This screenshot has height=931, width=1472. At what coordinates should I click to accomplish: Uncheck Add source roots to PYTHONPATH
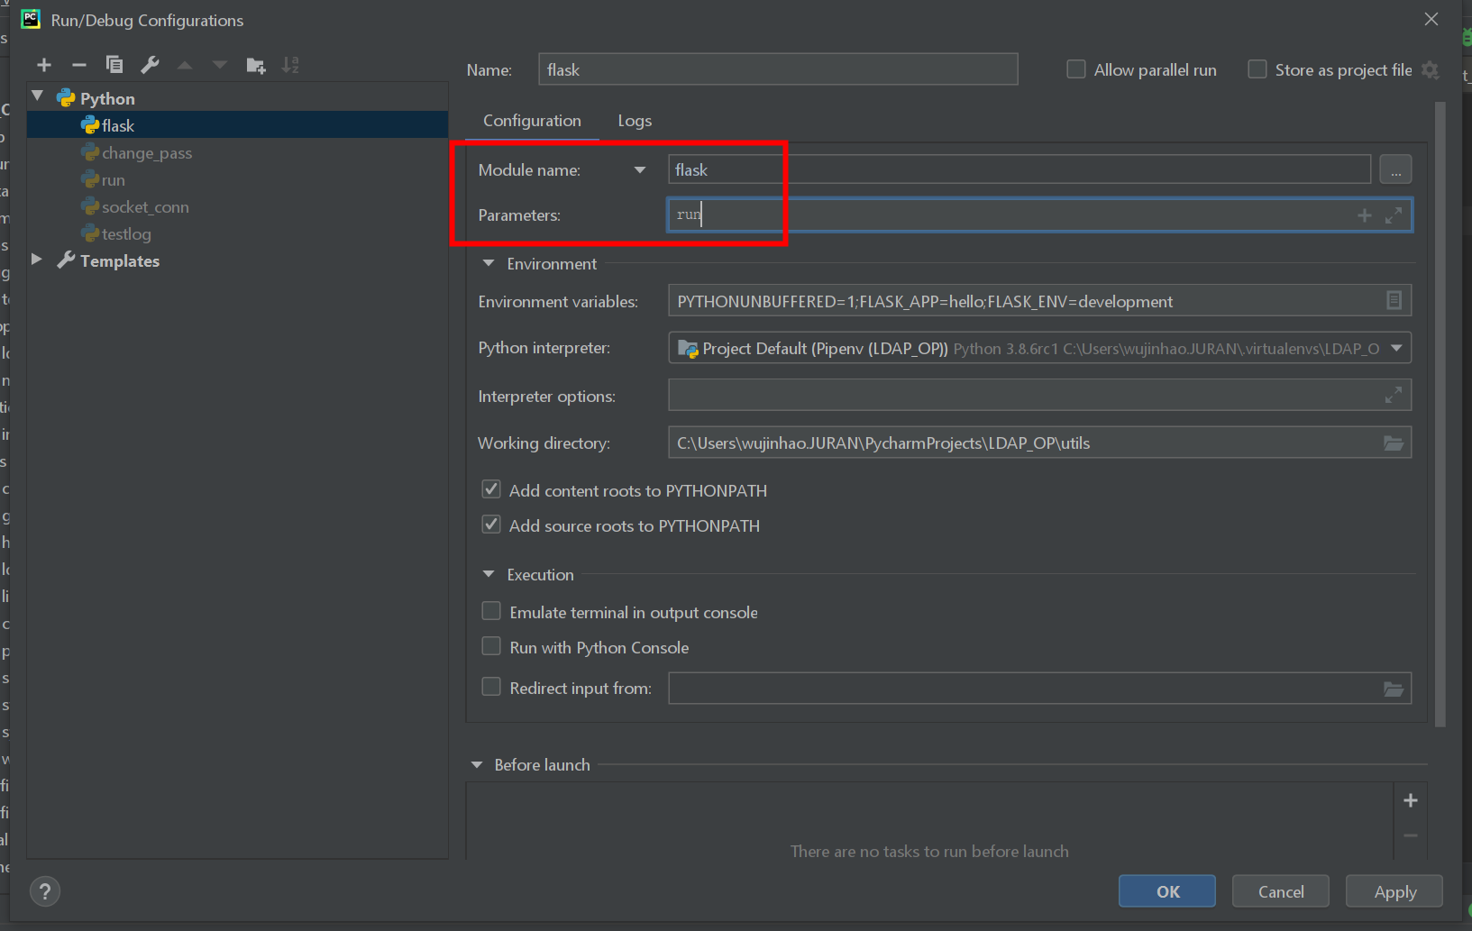(x=491, y=525)
